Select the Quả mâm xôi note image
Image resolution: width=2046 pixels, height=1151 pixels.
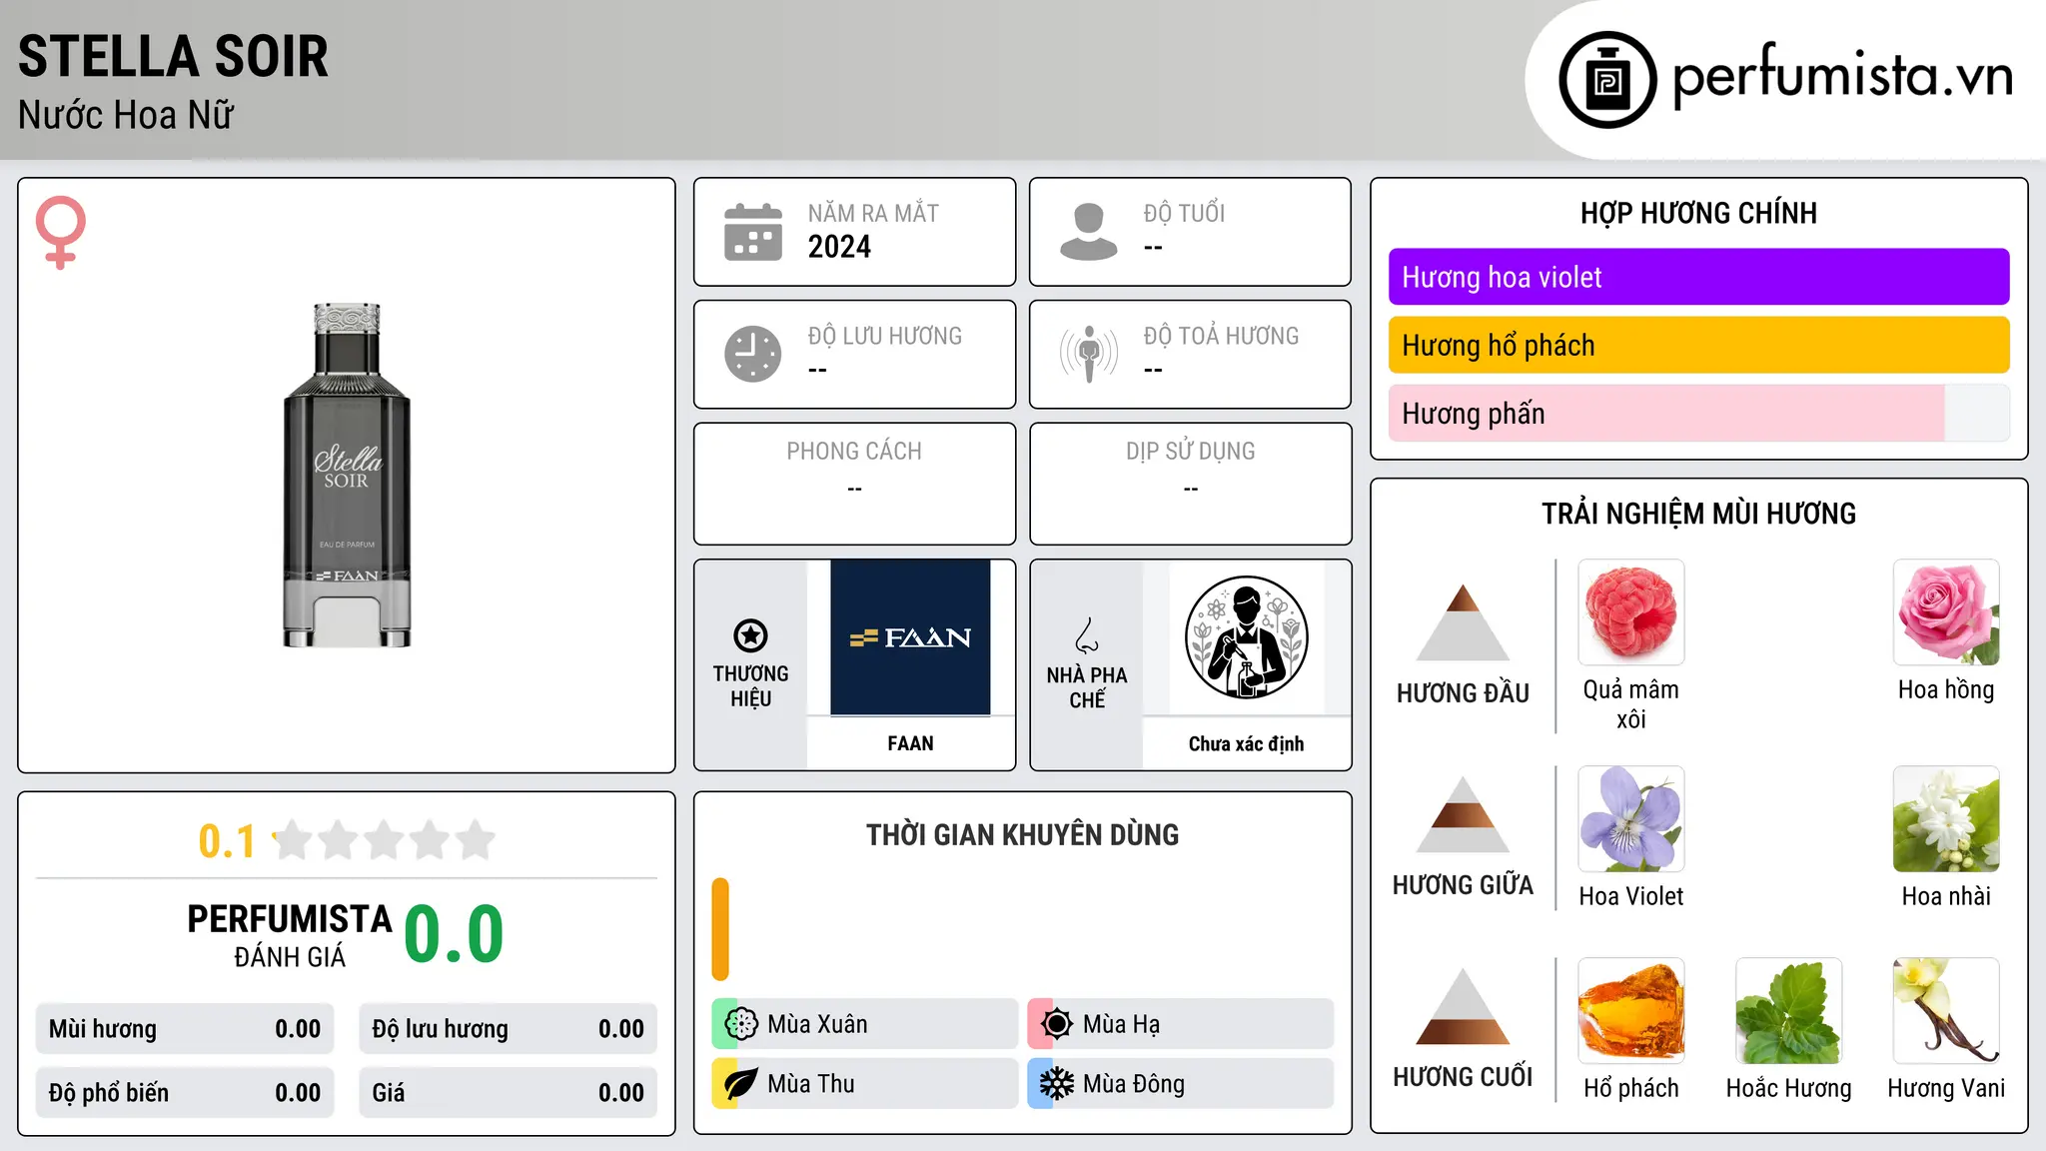(x=1631, y=612)
